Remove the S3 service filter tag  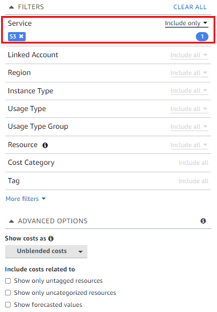point(21,37)
